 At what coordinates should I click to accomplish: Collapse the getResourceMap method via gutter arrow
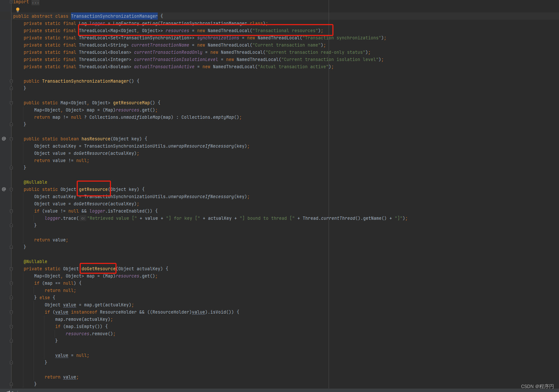coord(11,102)
